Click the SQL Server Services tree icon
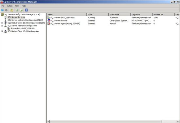This screenshot has height=123, width=180. tap(5, 17)
